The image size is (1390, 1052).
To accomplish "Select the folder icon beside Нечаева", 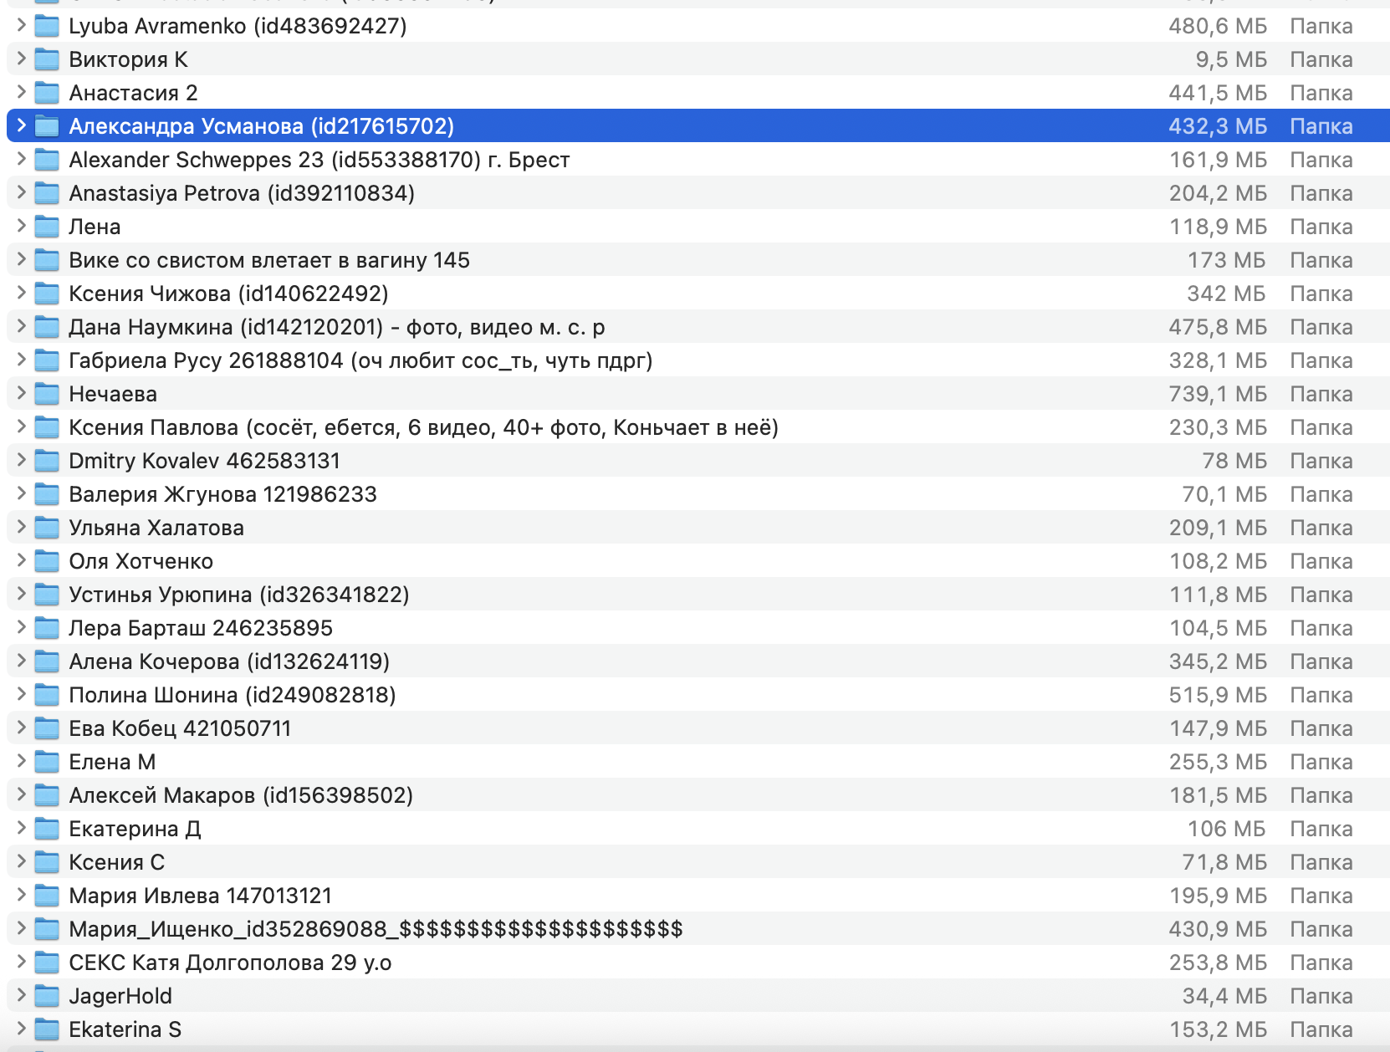I will (47, 394).
